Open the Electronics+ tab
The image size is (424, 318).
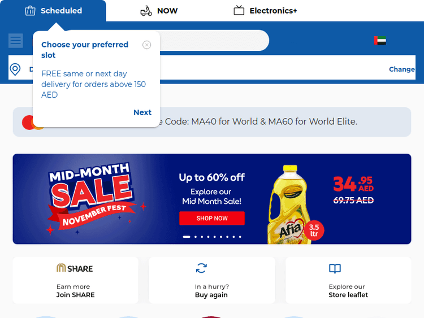(265, 11)
